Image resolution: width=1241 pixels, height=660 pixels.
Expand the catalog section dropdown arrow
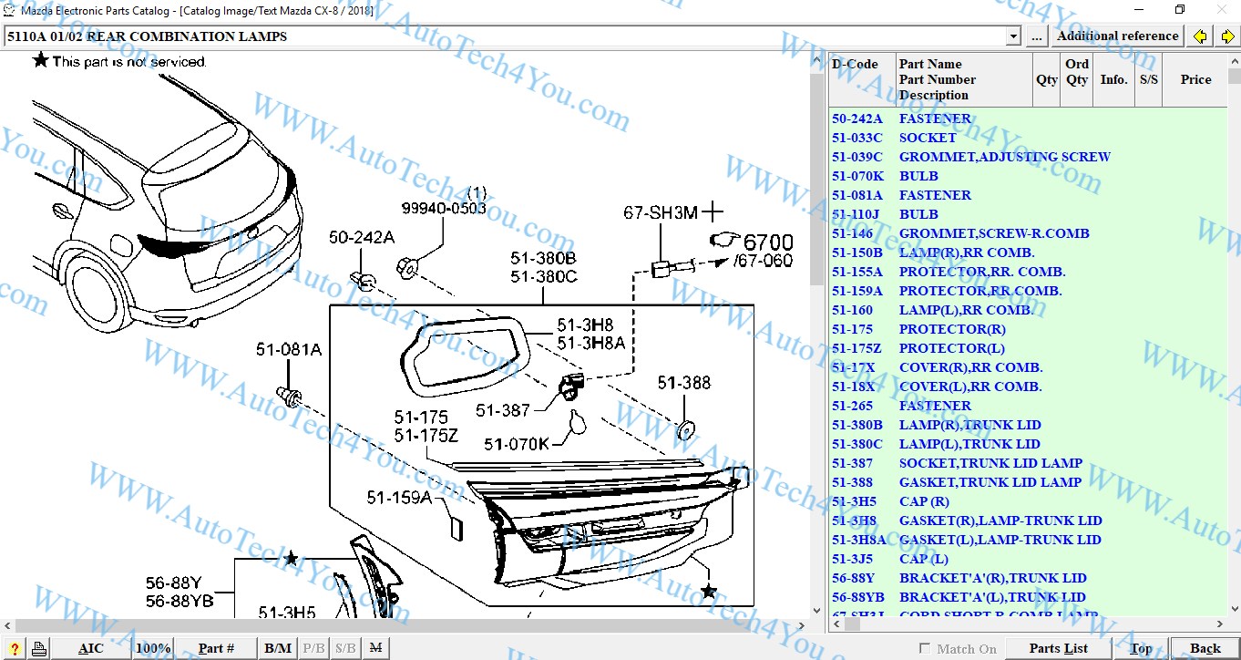click(x=1013, y=36)
